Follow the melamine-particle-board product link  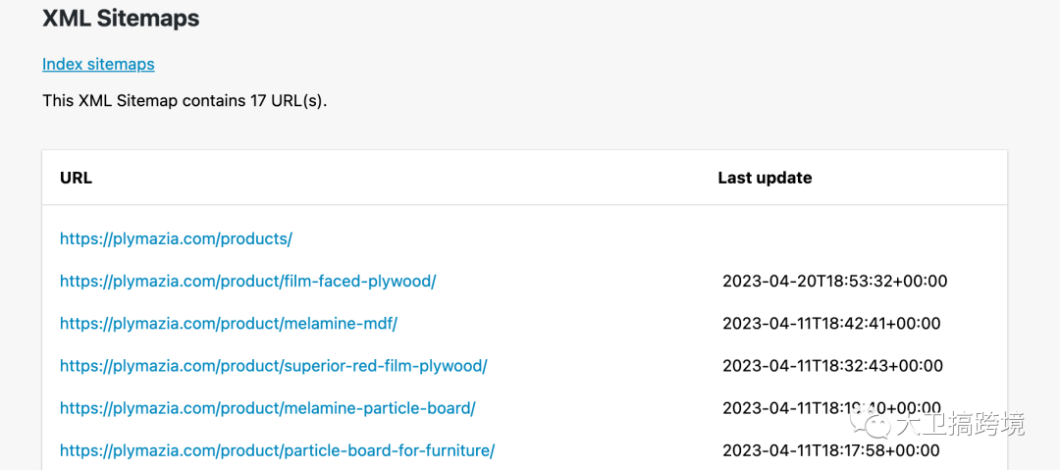(x=267, y=408)
